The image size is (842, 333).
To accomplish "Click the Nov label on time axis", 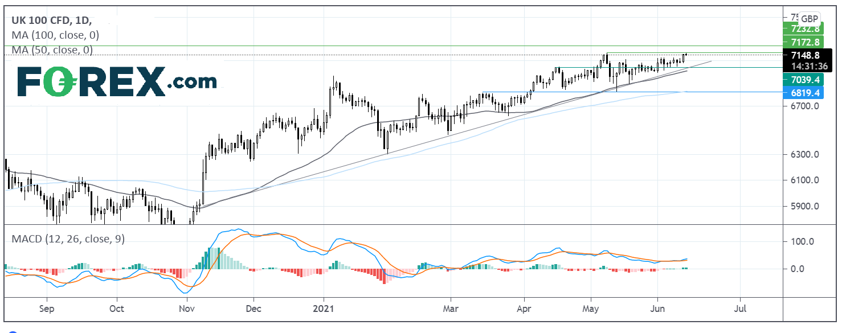I will [x=187, y=310].
